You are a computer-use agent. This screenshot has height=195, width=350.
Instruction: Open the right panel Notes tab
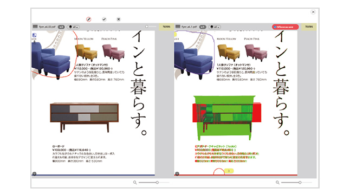point(309,27)
